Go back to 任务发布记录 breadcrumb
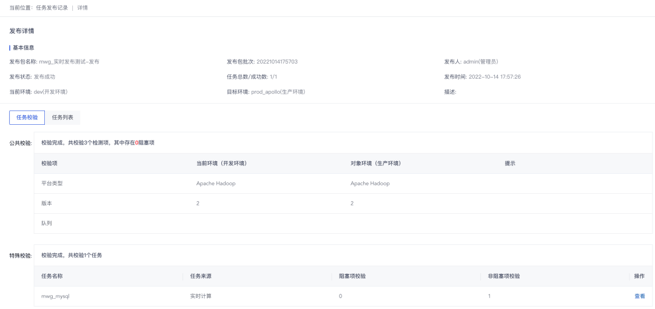Image resolution: width=655 pixels, height=309 pixels. 52,7
